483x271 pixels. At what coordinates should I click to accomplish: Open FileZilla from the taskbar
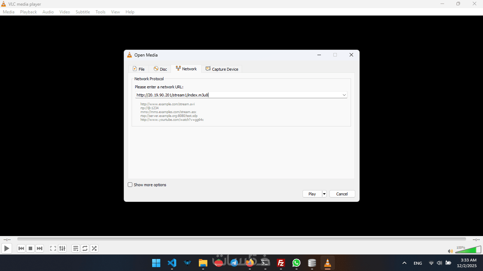(281, 263)
